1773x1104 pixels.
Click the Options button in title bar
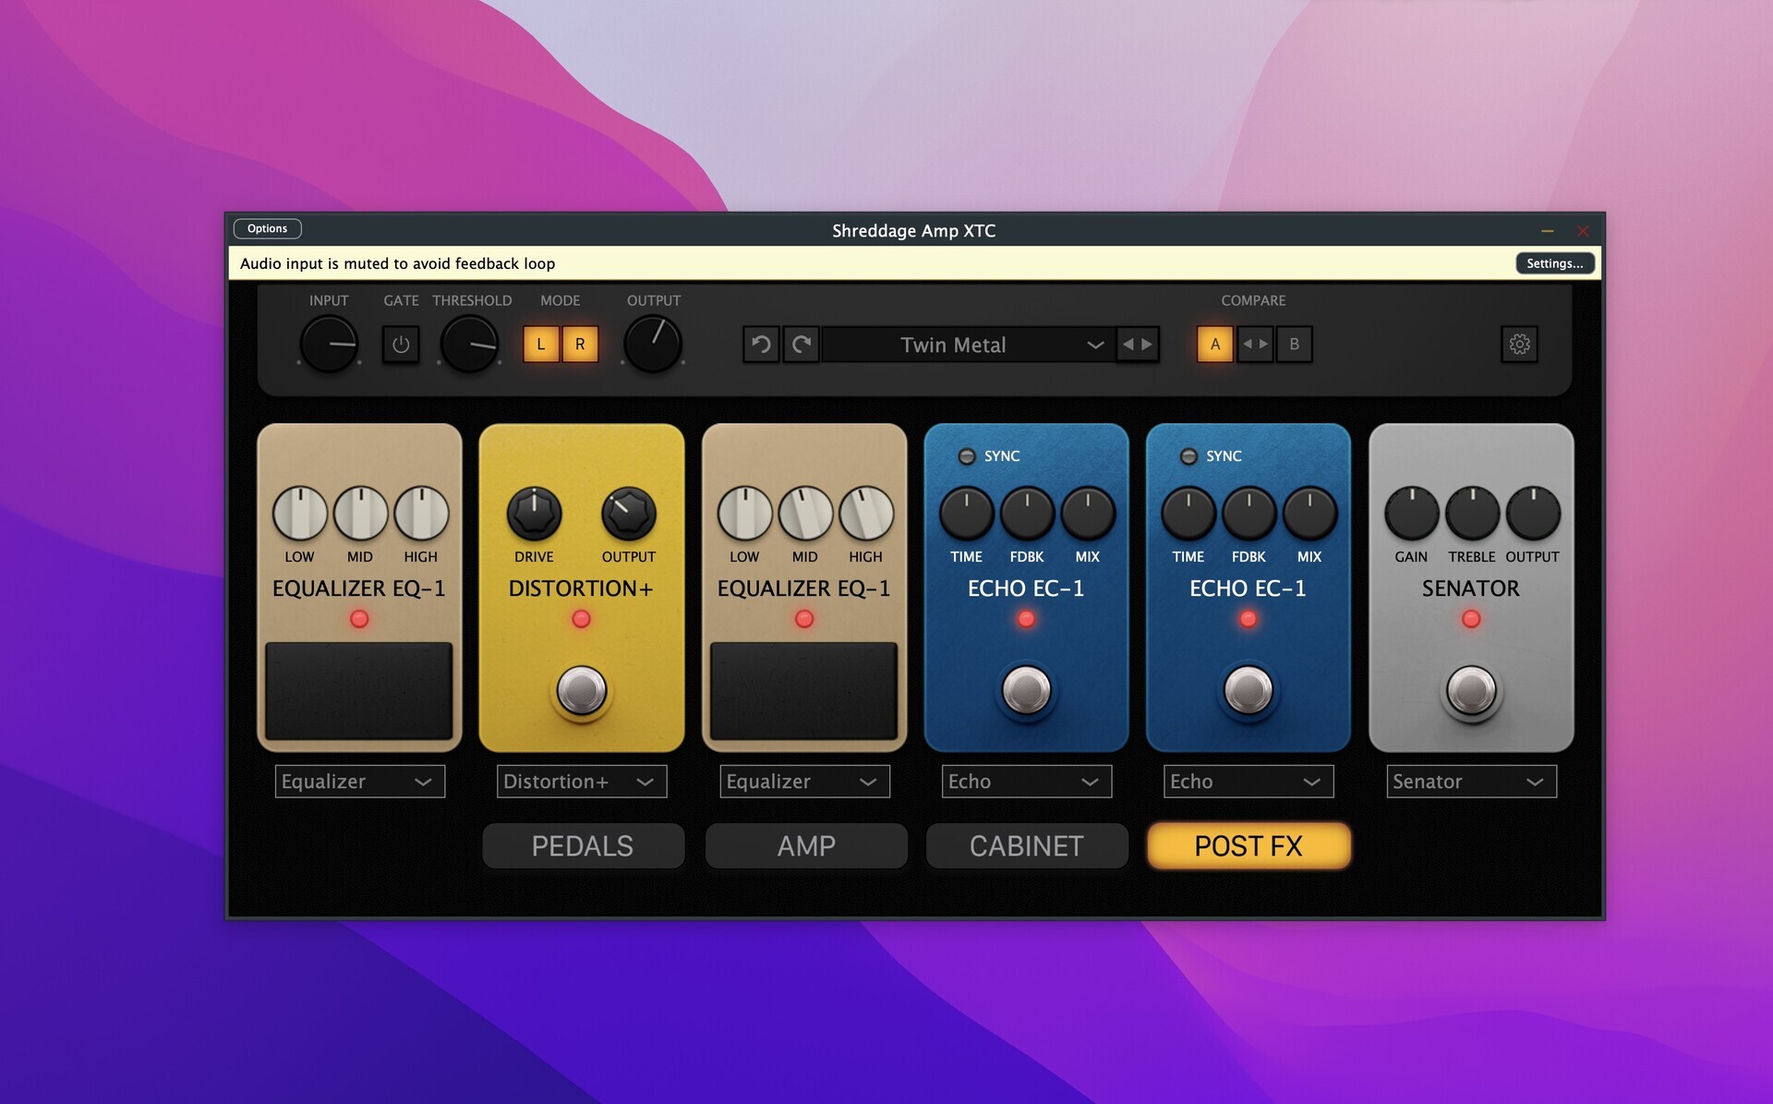point(268,228)
